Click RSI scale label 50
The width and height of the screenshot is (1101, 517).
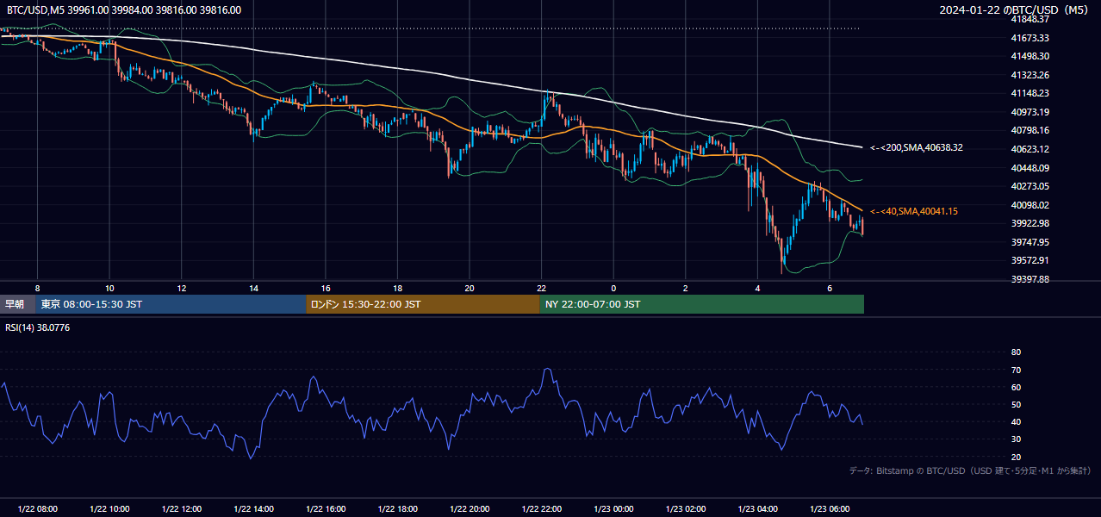(1016, 404)
